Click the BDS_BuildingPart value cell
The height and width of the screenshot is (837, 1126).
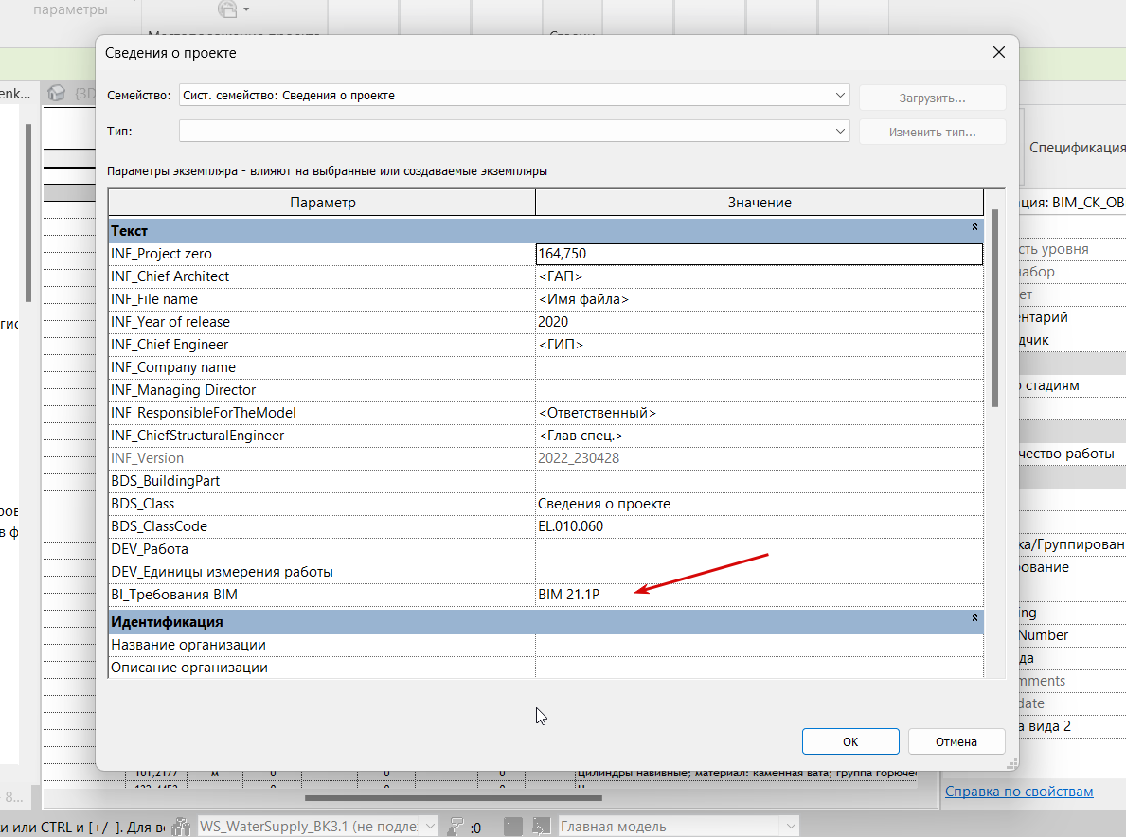pos(760,481)
